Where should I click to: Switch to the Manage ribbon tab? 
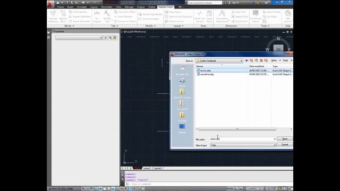click(x=129, y=7)
